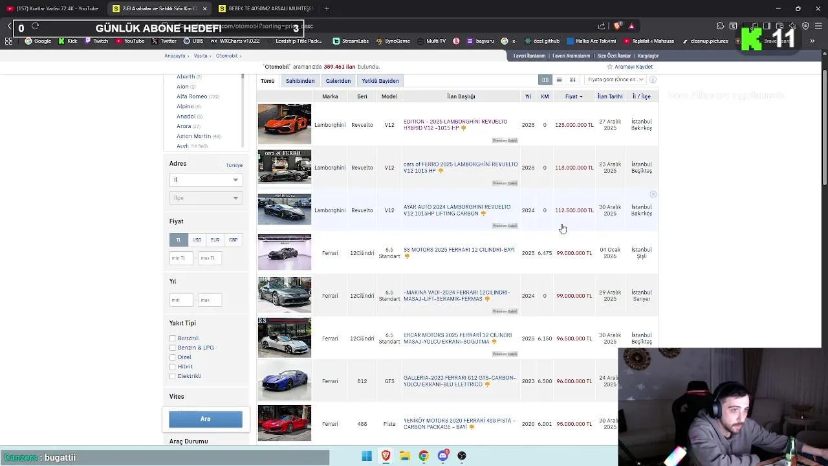Viewport: 828px width, 466px height.
Task: Switch to the compact list view icon
Action: (559, 80)
